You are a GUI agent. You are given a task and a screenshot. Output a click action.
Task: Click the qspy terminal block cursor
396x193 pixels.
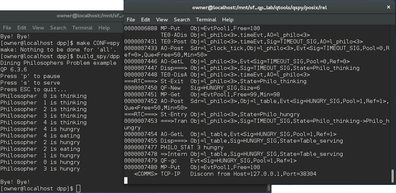coord(126,180)
